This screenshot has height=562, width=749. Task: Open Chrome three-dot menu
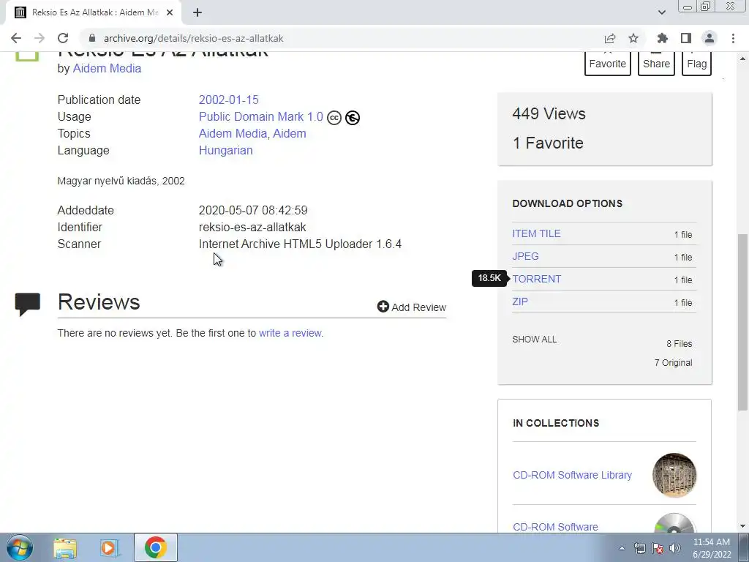pyautogui.click(x=733, y=38)
